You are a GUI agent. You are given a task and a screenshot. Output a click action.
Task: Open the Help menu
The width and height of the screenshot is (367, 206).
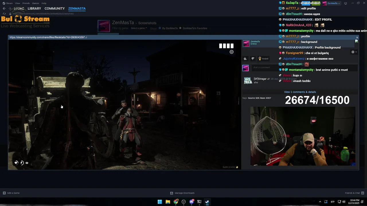(x=44, y=3)
